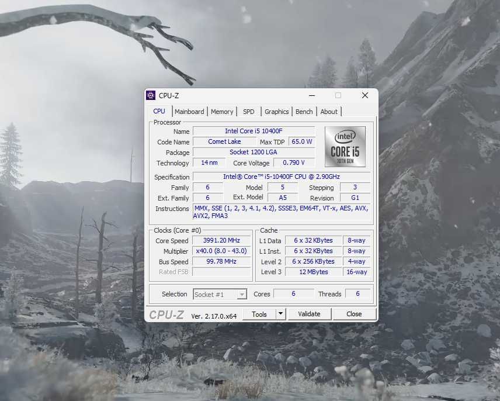Screen dimensions: 500x401
Task: Click the Core Voltage value '0.790 V'
Action: (x=294, y=163)
